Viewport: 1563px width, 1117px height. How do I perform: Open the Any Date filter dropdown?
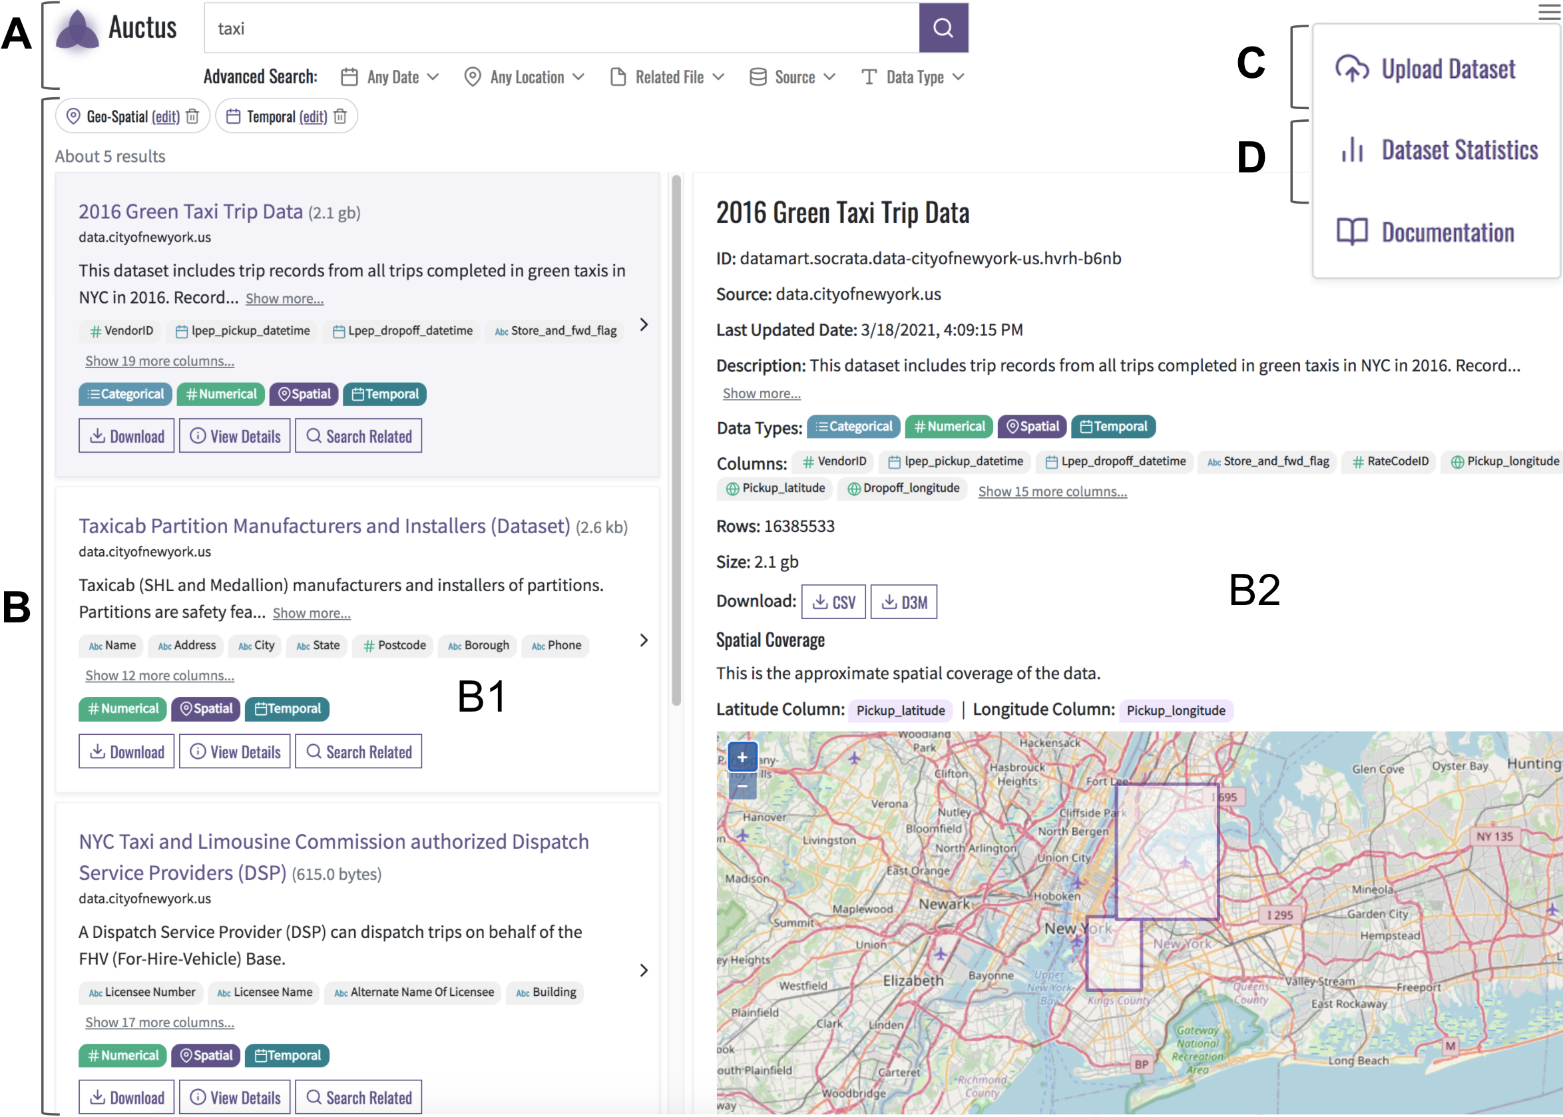point(390,77)
